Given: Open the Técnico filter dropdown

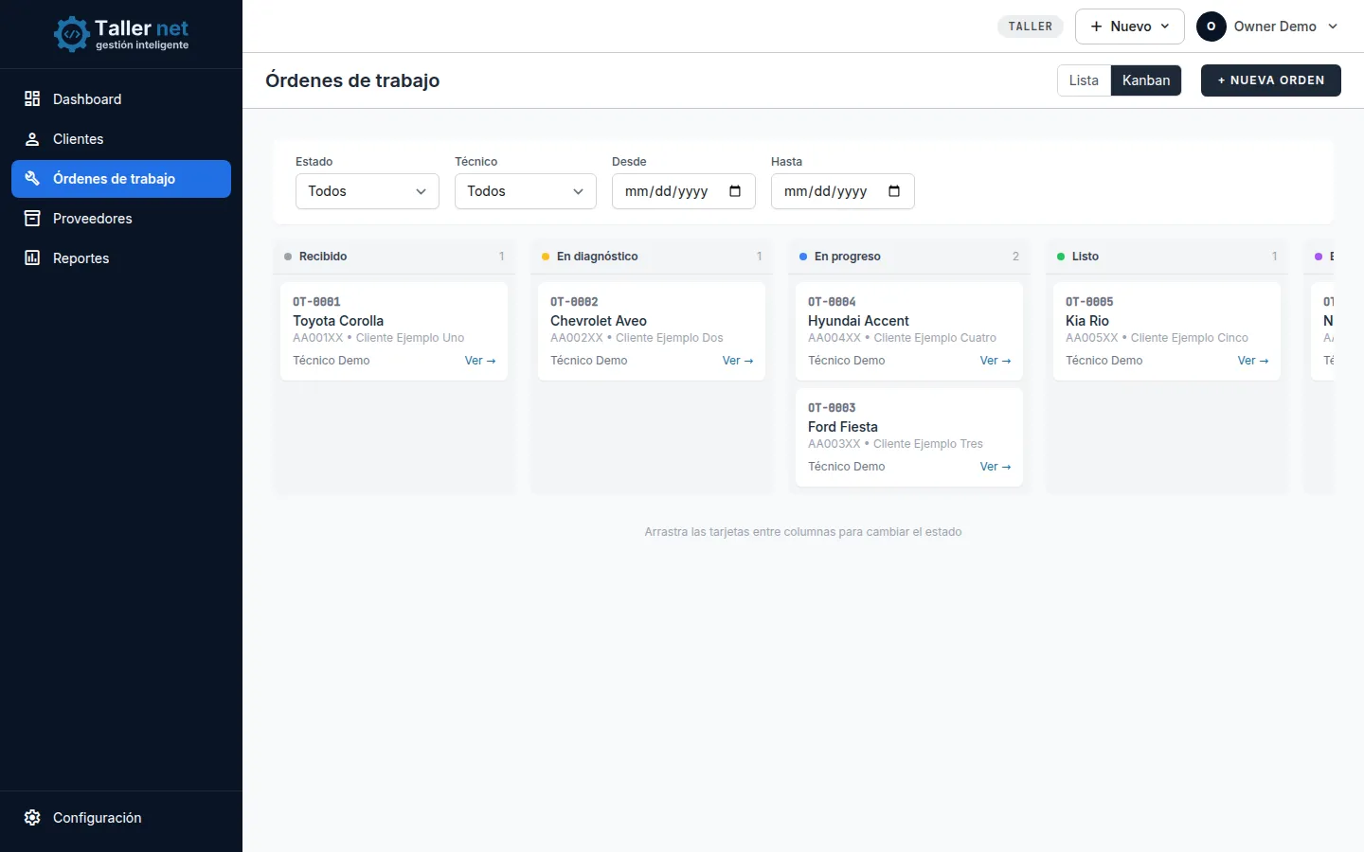Looking at the screenshot, I should tap(526, 191).
